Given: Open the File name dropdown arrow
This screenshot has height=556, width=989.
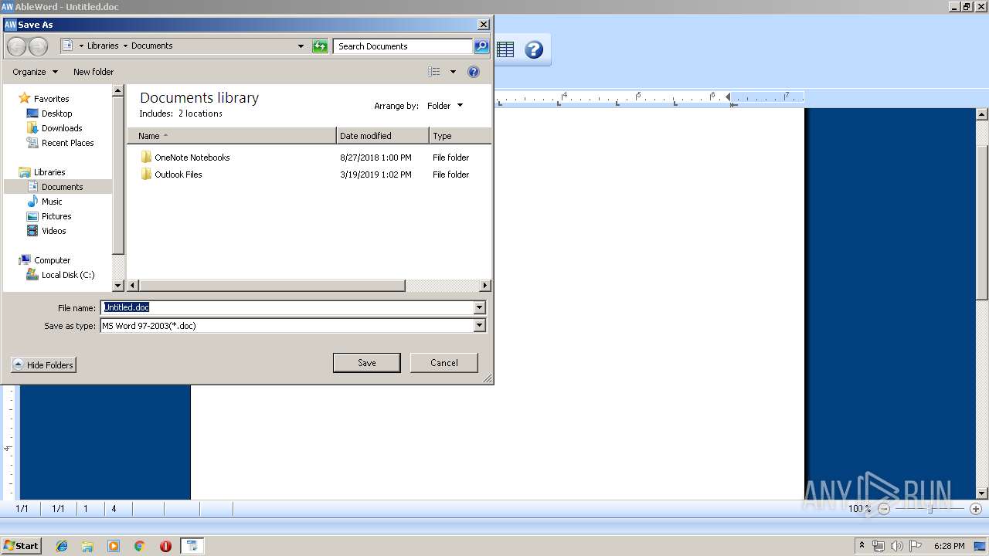Looking at the screenshot, I should click(479, 307).
